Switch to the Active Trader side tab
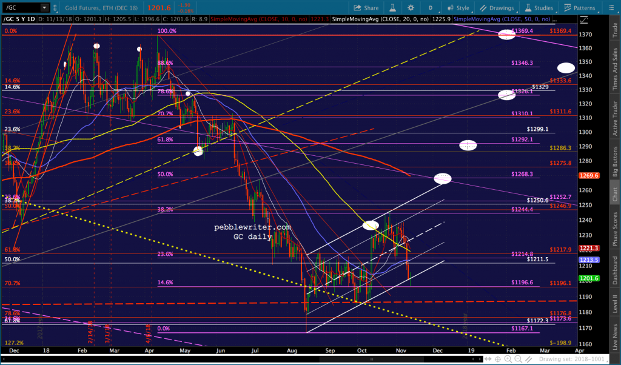Screen dimensions: 621x365 [x=615, y=118]
